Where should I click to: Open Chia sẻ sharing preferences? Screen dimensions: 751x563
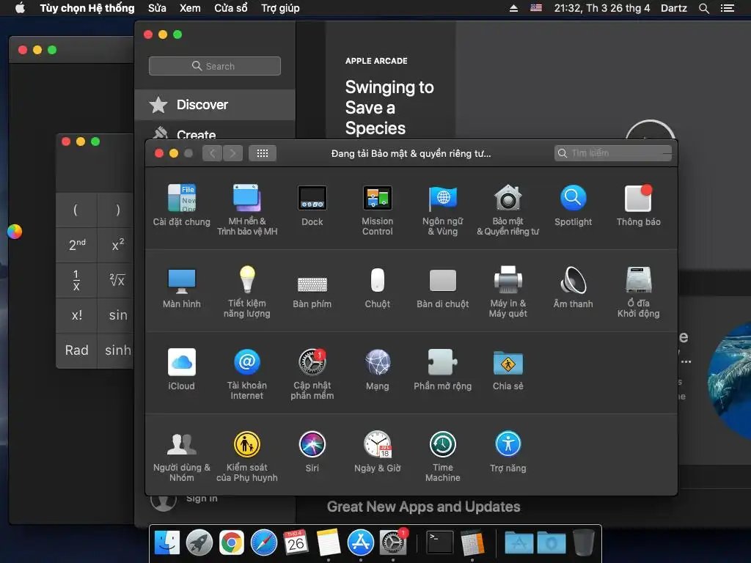(x=508, y=369)
